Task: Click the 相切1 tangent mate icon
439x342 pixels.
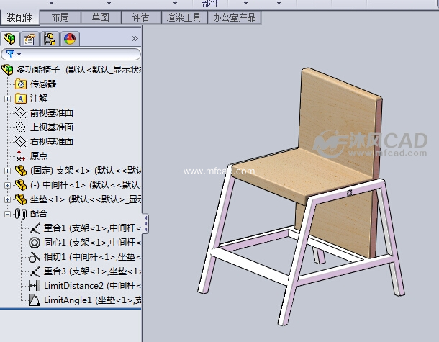Action: point(34,257)
